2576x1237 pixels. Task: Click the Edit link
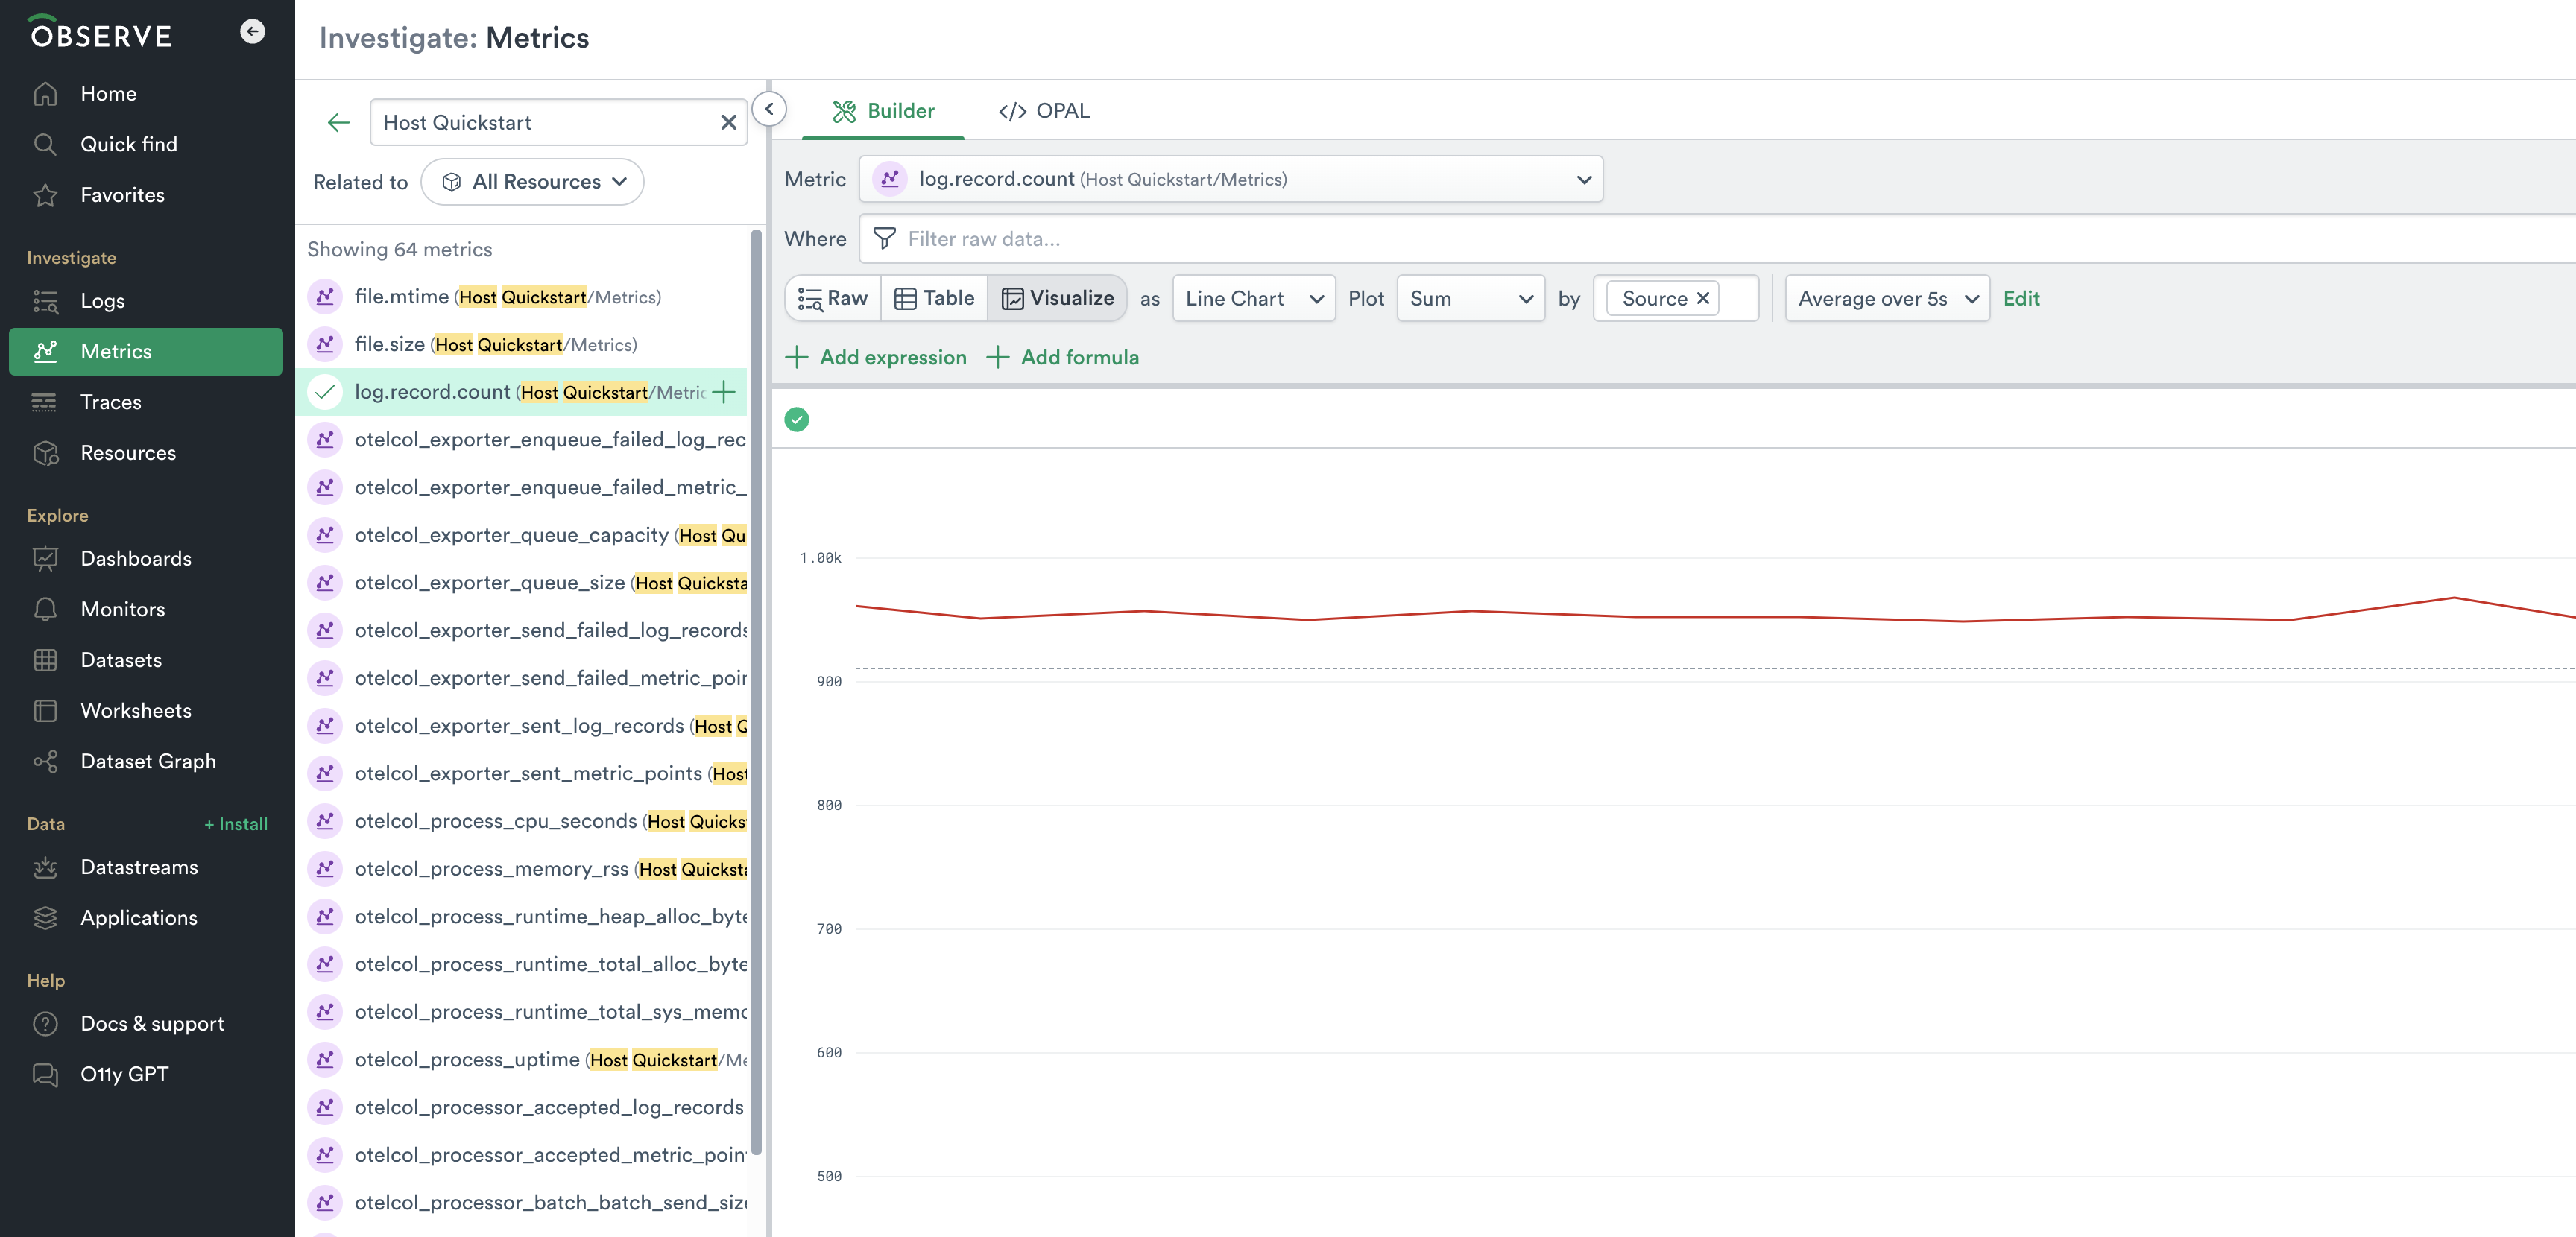(2021, 298)
